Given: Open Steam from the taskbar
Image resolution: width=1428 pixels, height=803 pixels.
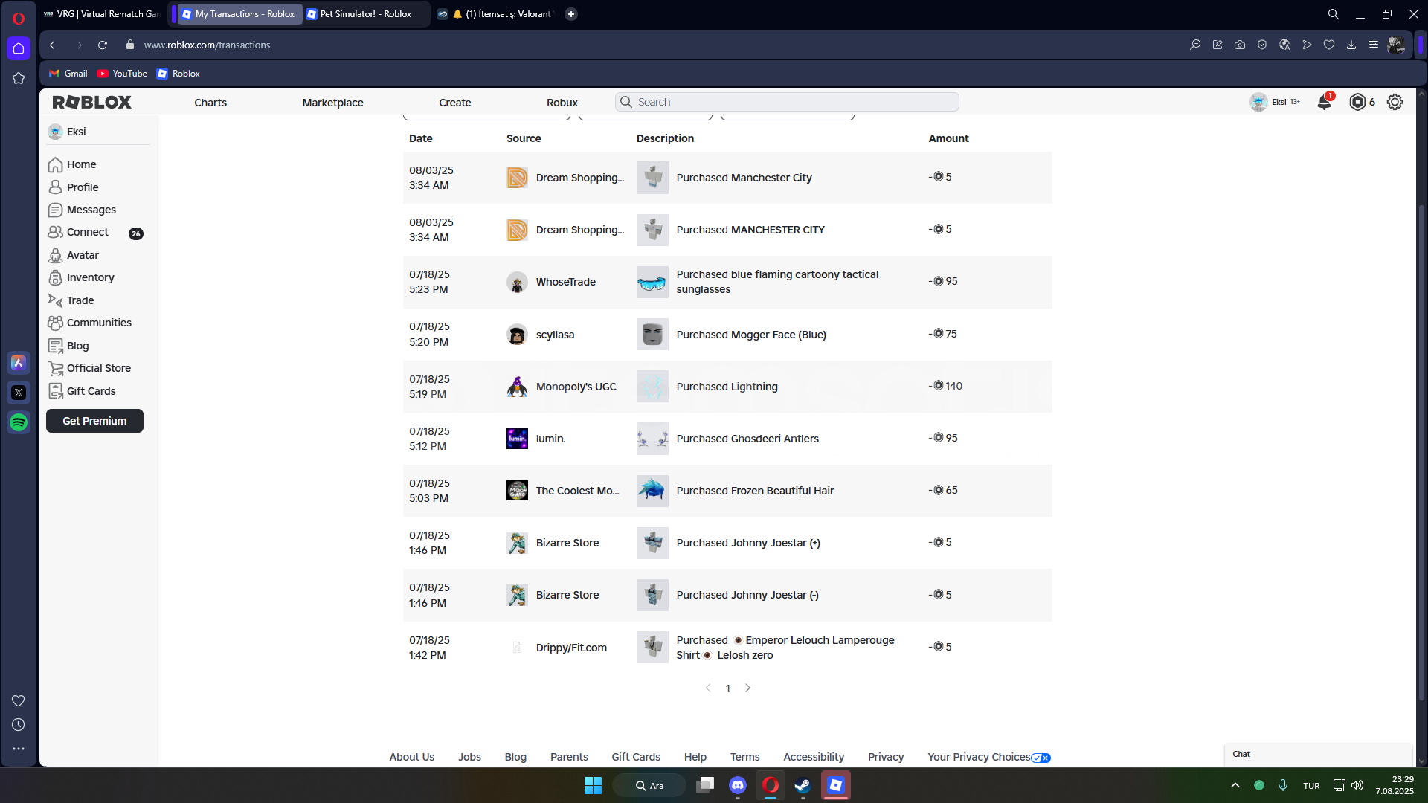Looking at the screenshot, I should coord(803,785).
